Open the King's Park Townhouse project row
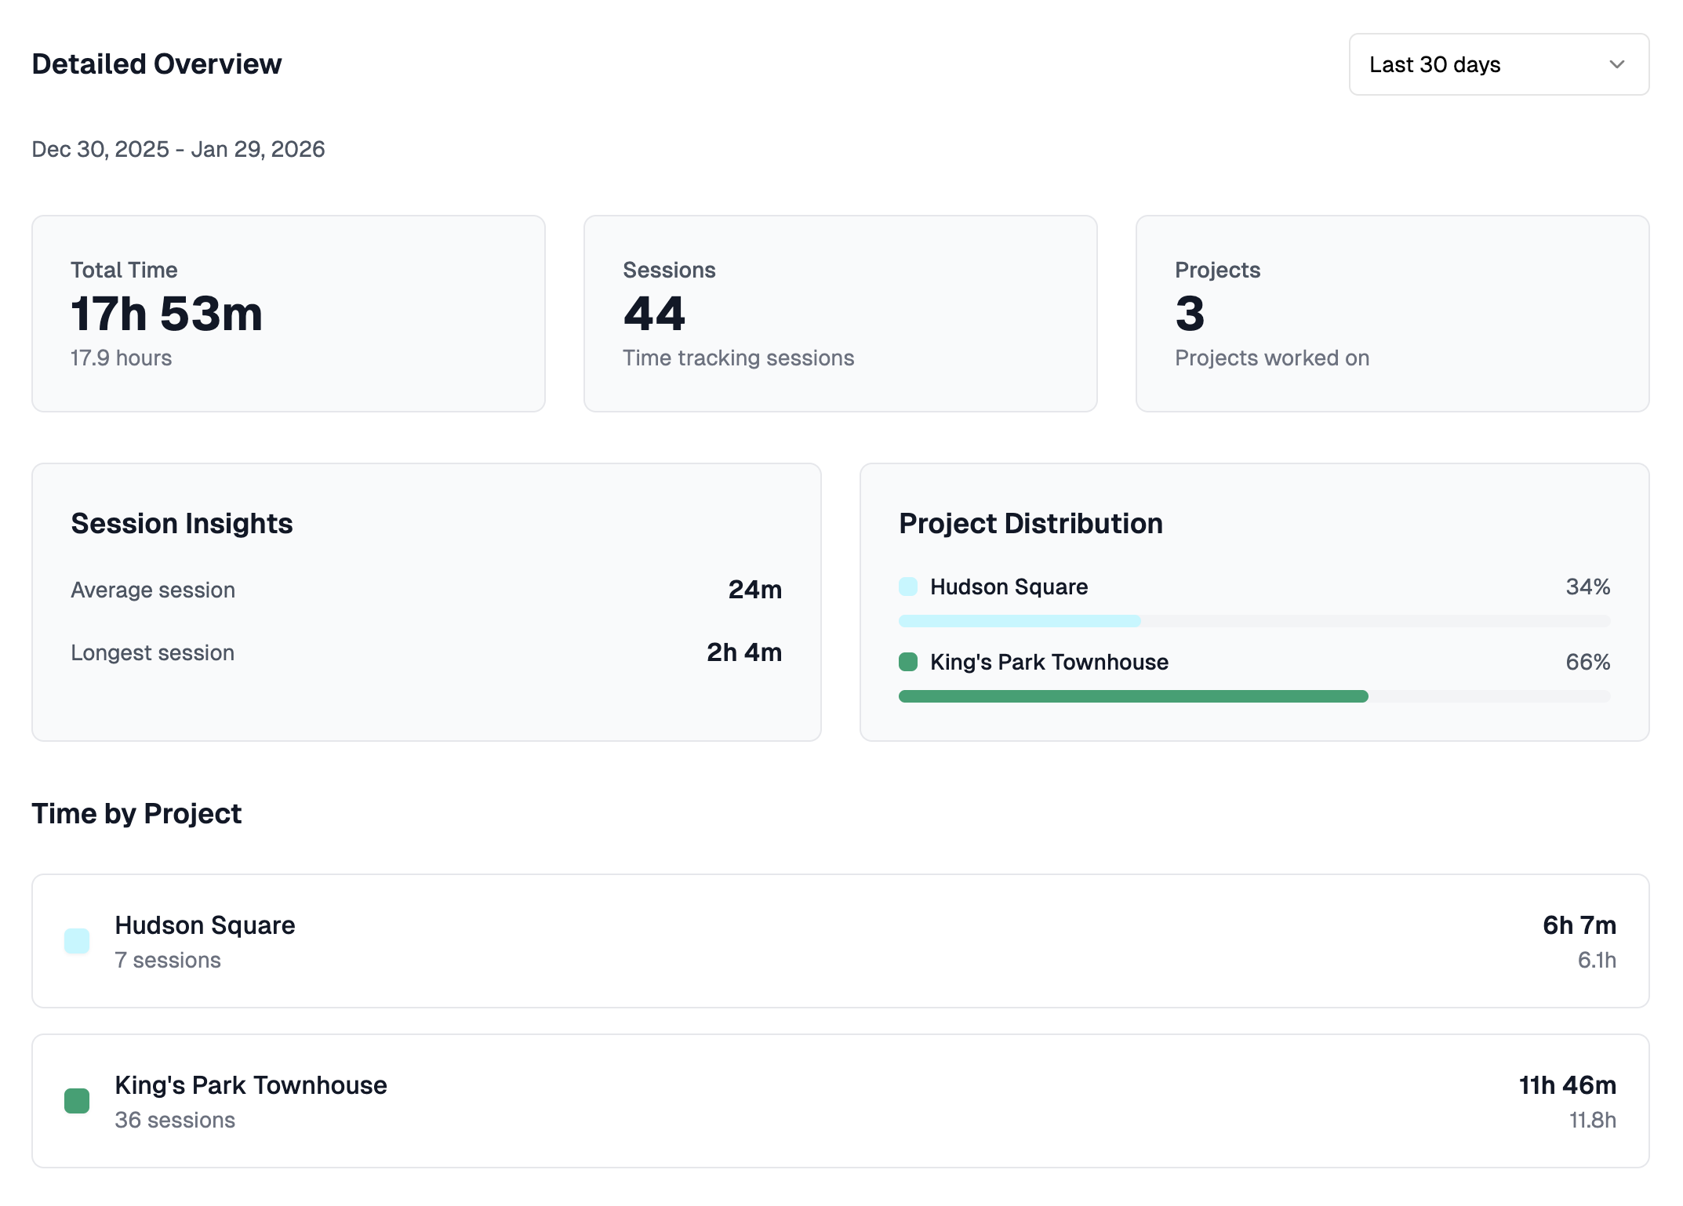This screenshot has height=1206, width=1683. coord(839,1101)
